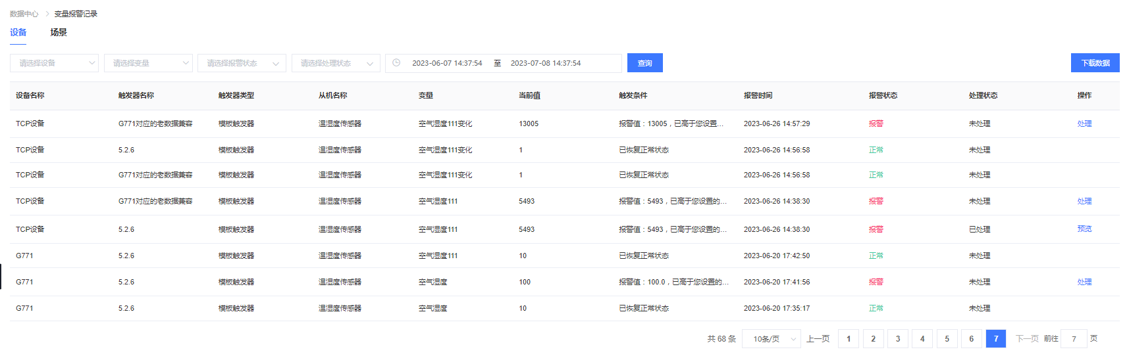Expand the 请选择处理状态 handling status dropdown
Viewport: 1127px width, 360px height.
pos(336,63)
